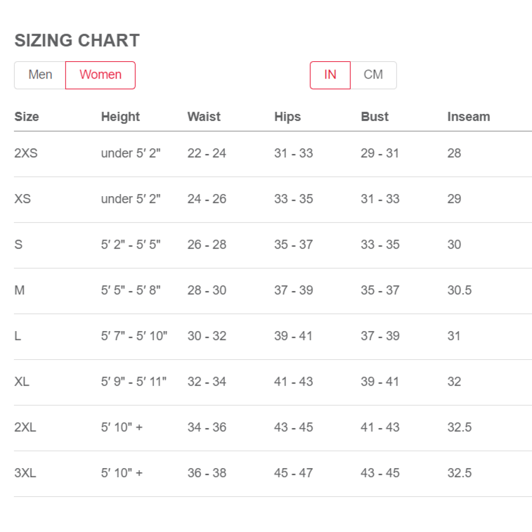Image resolution: width=532 pixels, height=532 pixels.
Task: Click the Inseam column header
Action: click(469, 117)
